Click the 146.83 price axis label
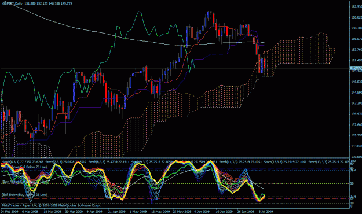 [356, 82]
